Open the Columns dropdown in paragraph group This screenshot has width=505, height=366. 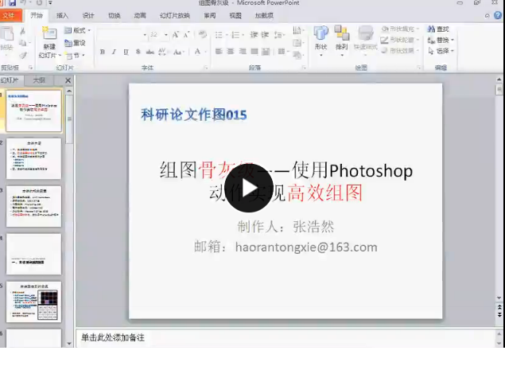point(283,52)
